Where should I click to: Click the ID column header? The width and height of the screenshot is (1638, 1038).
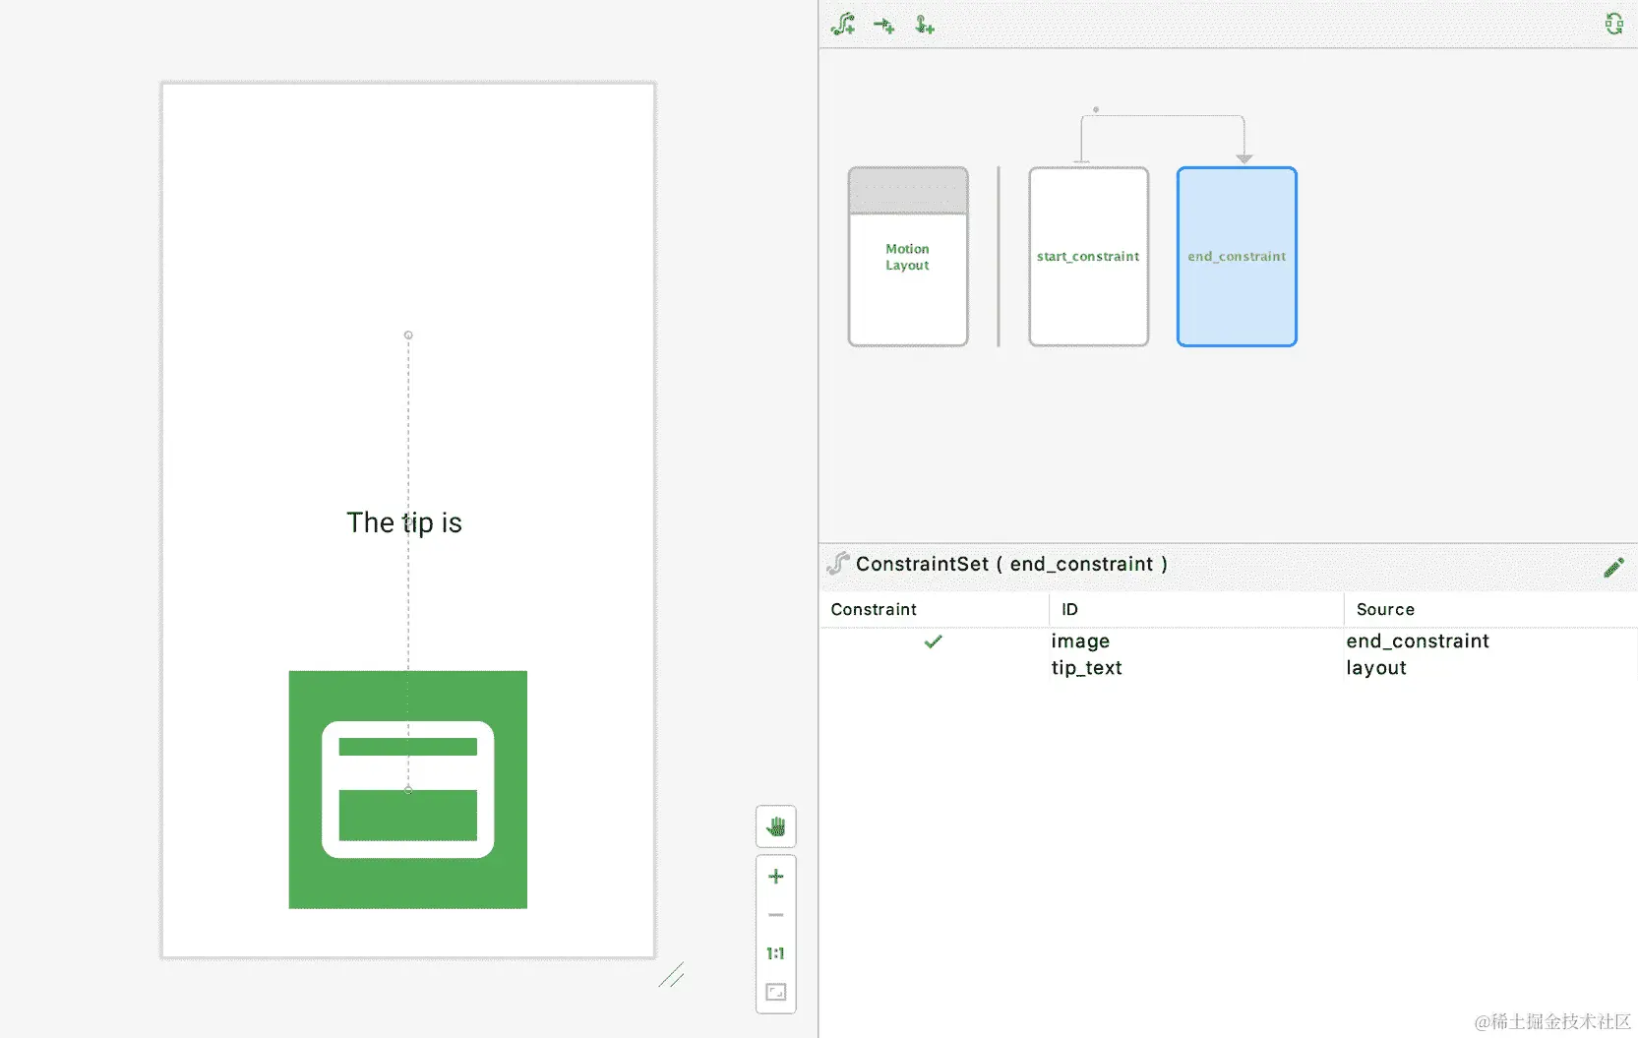(1069, 609)
